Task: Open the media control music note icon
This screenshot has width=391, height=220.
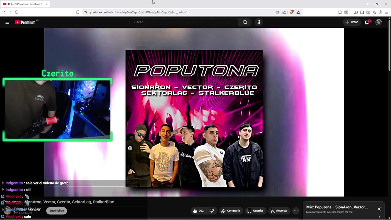Action: point(356,12)
